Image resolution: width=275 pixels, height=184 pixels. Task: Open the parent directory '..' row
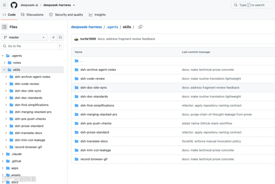[x=173, y=61]
